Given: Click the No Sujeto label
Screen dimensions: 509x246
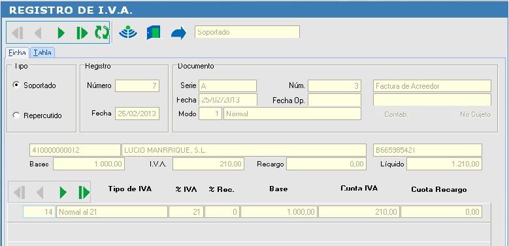Looking at the screenshot, I should click(475, 114).
